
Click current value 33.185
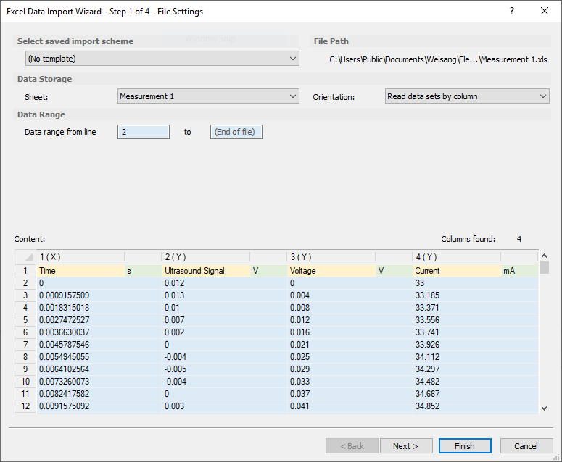click(x=475, y=295)
